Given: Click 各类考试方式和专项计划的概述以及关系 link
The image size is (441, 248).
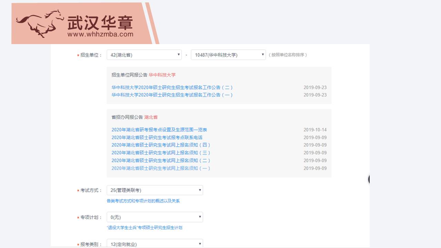Looking at the screenshot, I should 143,201.
